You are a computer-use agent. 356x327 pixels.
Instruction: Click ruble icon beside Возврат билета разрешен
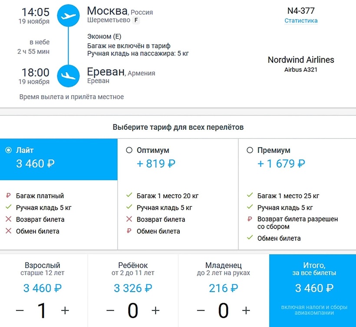coord(250,219)
